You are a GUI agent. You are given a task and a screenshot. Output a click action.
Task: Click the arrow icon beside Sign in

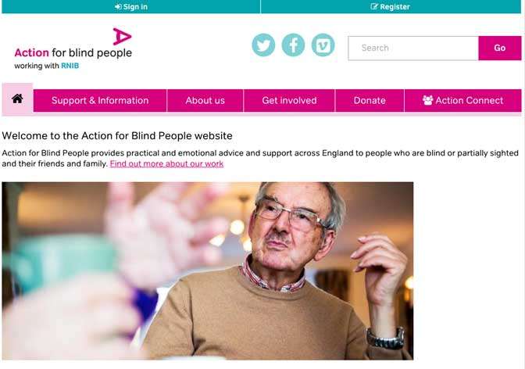pyautogui.click(x=118, y=7)
